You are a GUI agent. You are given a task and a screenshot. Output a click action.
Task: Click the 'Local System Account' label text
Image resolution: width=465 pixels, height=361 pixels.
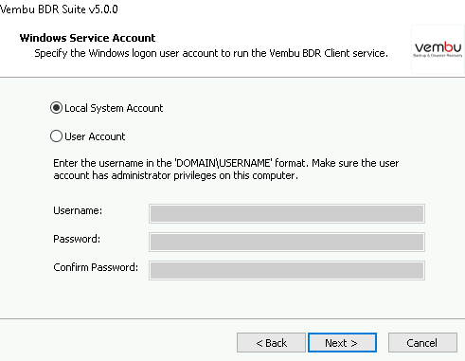(114, 108)
